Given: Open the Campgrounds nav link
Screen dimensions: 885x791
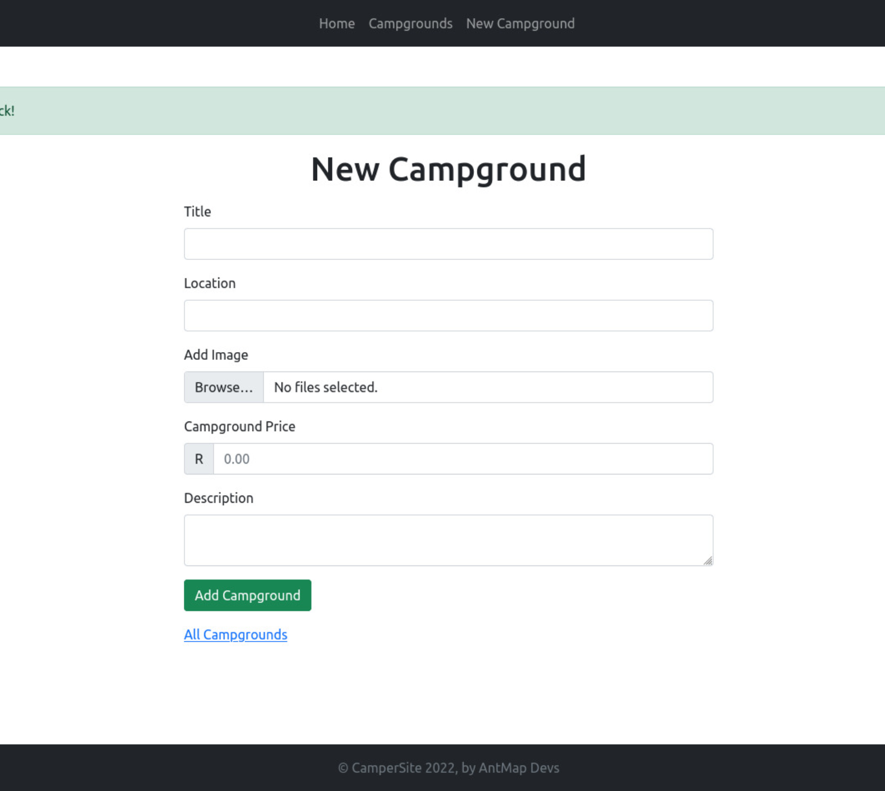Looking at the screenshot, I should (410, 24).
